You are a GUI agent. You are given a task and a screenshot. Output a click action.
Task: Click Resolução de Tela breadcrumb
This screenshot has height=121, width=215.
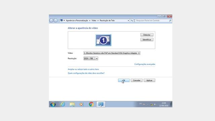click(x=107, y=21)
